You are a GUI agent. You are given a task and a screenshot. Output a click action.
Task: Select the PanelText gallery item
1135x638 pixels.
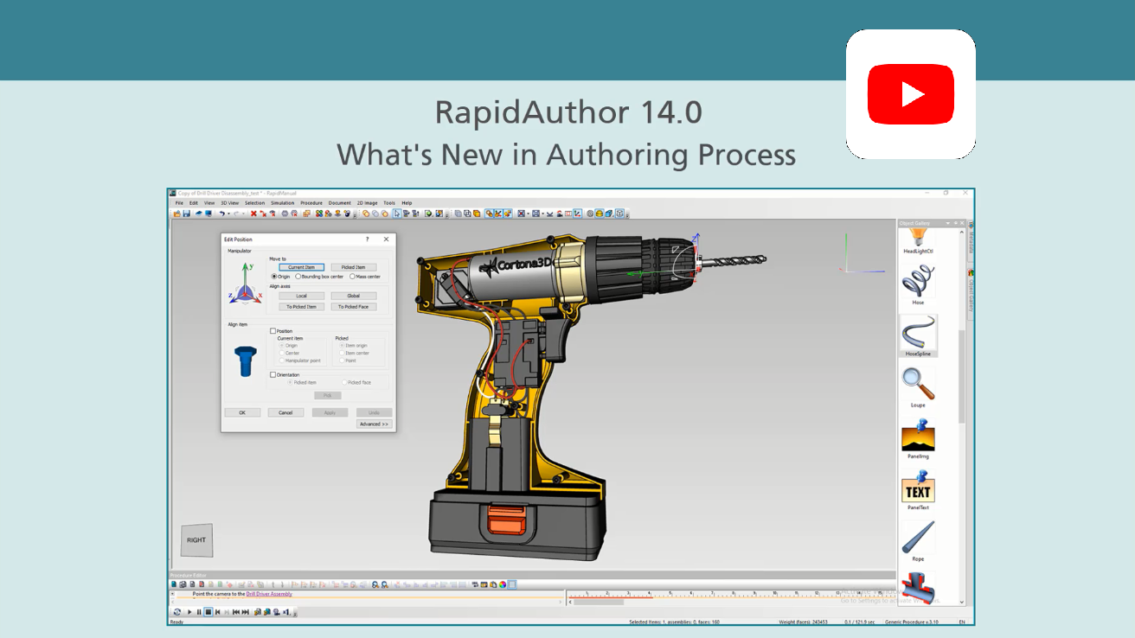click(918, 488)
